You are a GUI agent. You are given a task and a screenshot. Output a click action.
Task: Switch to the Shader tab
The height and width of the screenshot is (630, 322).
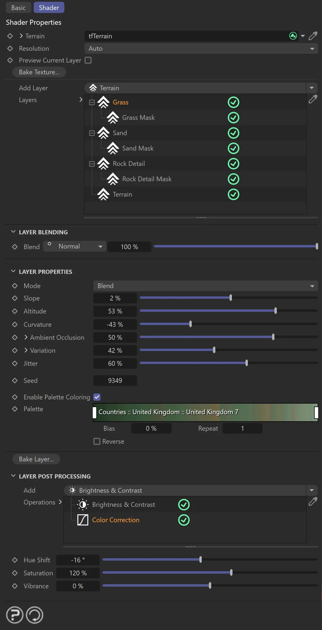click(x=49, y=8)
